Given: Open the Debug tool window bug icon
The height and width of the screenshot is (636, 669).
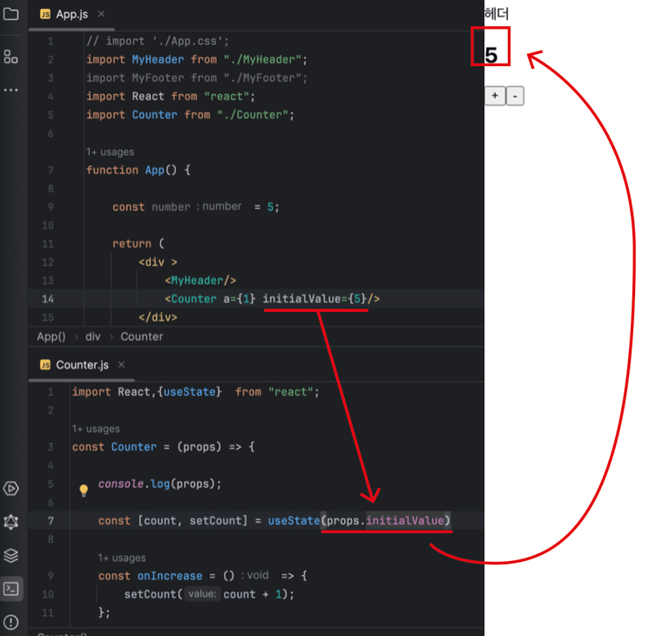Looking at the screenshot, I should coord(10,521).
